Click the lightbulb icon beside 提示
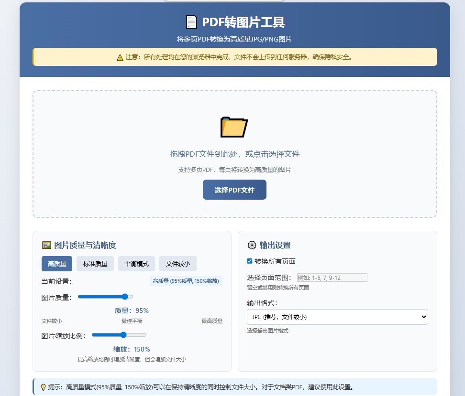Screen dimensions: 465x396 43,387
